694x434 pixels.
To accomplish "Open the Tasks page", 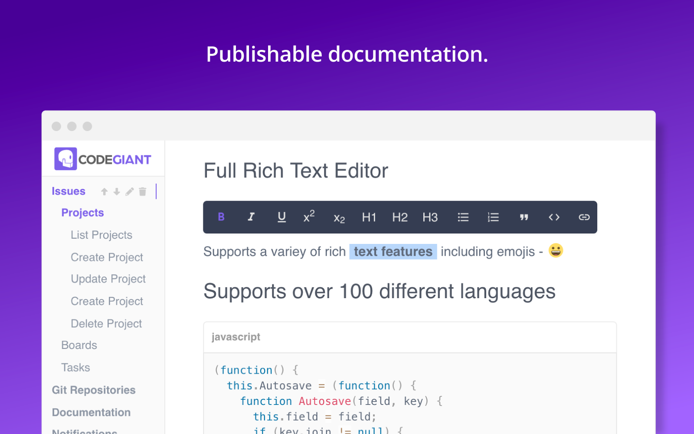I will point(75,368).
